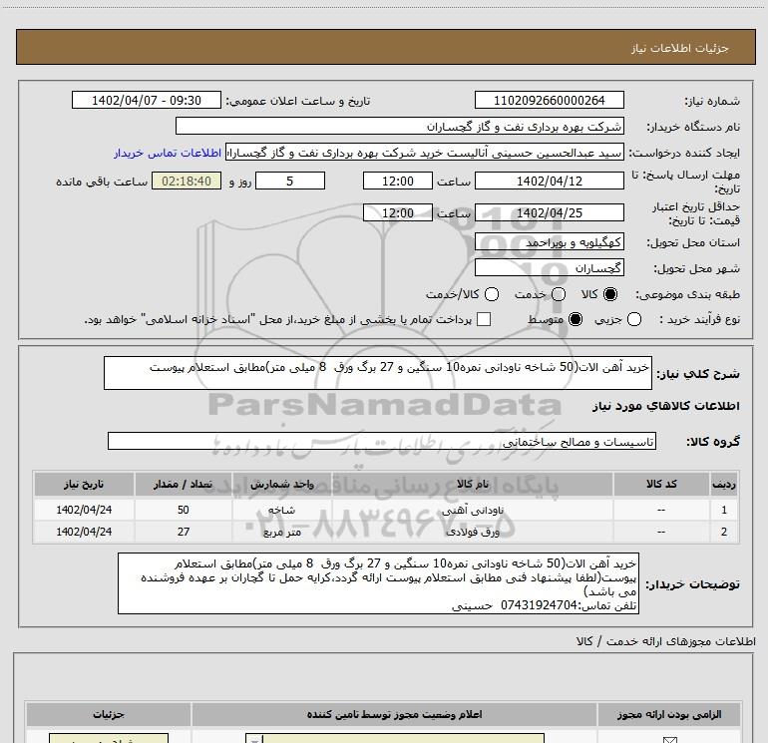
Task: Click the اعلام وضعیت مجوز header
Action: pos(394,715)
